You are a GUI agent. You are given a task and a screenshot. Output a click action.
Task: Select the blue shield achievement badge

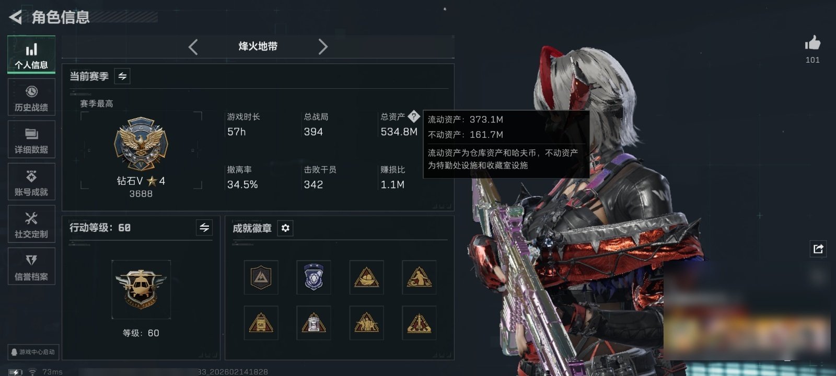313,277
